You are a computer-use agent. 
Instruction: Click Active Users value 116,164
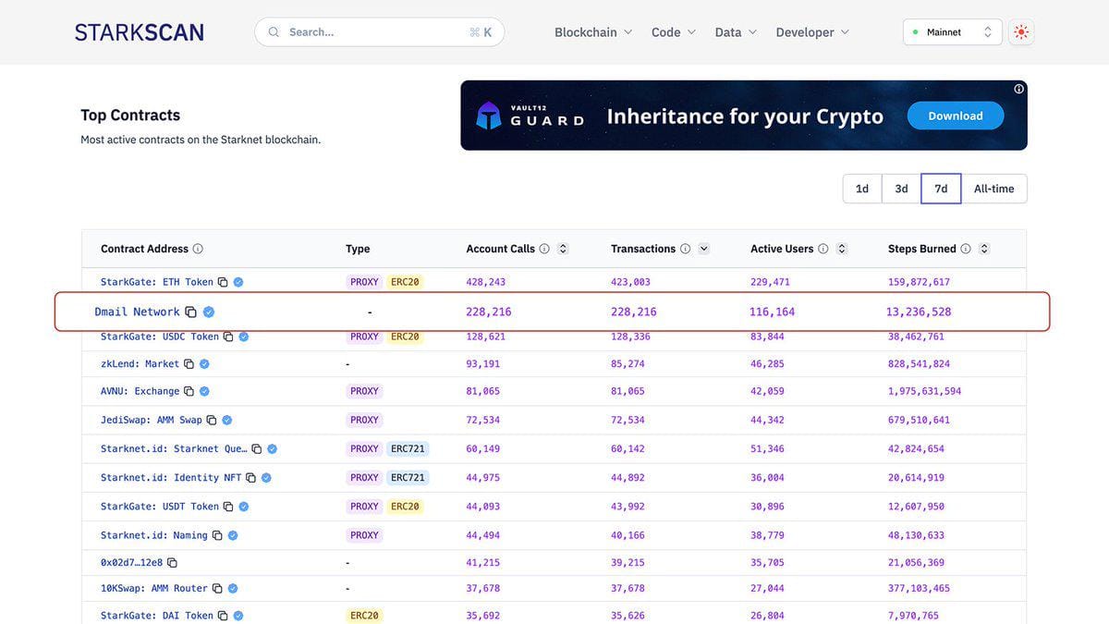tap(773, 312)
